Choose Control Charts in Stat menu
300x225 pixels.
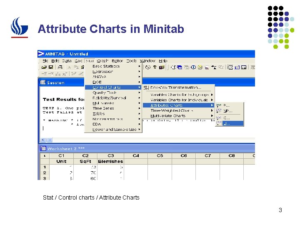click(113, 87)
